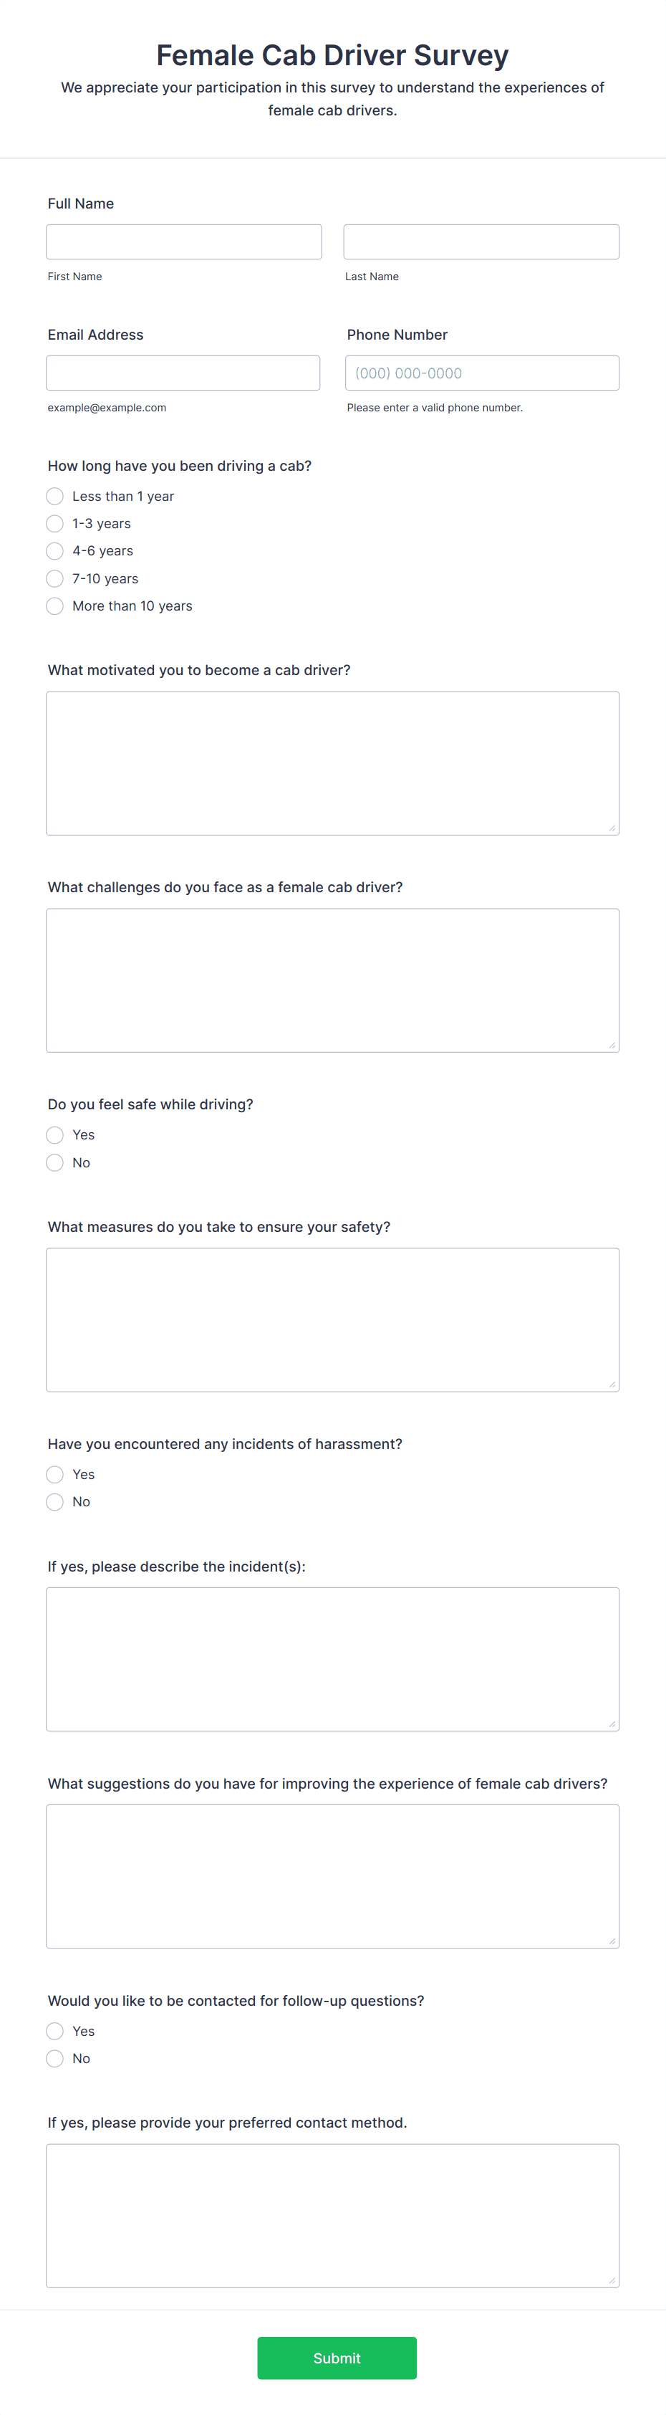
Task: Select "7-10 years" driving duration
Action: [x=54, y=578]
